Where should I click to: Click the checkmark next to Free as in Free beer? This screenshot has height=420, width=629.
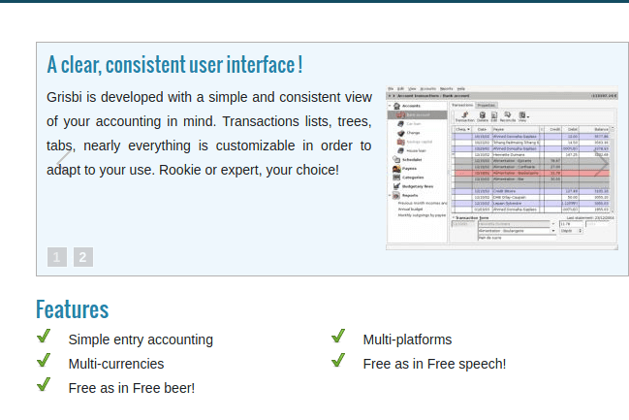(x=44, y=385)
